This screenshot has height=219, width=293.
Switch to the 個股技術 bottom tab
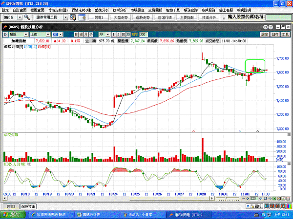pyautogui.click(x=28, y=206)
